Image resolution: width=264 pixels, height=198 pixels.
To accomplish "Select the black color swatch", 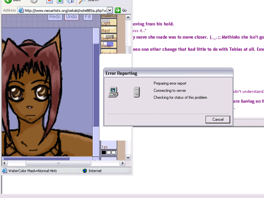I will click(x=104, y=153).
